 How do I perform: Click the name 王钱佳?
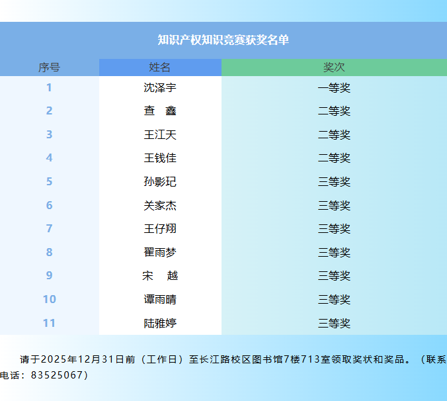(x=160, y=158)
